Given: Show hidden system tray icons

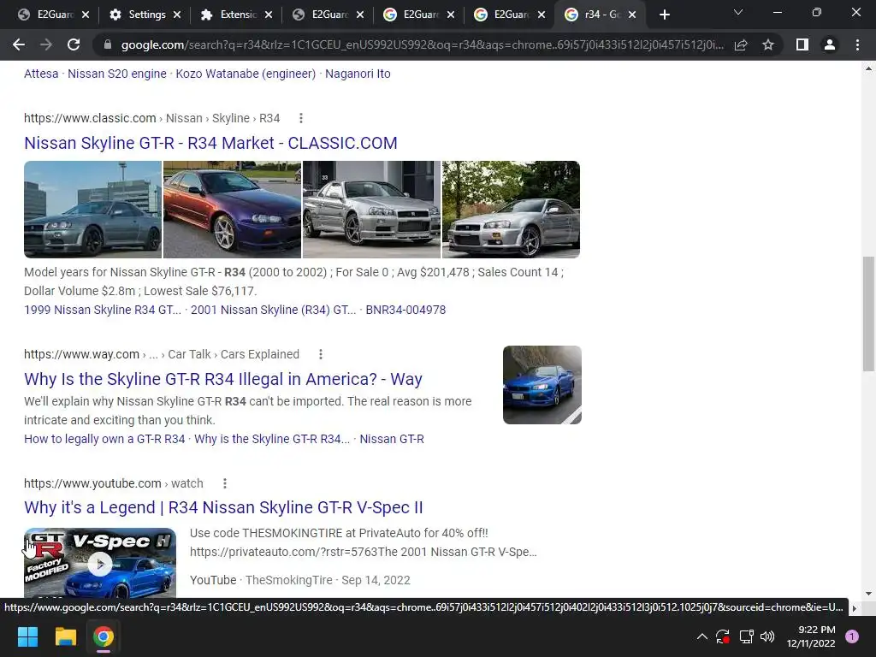Looking at the screenshot, I should click(702, 636).
